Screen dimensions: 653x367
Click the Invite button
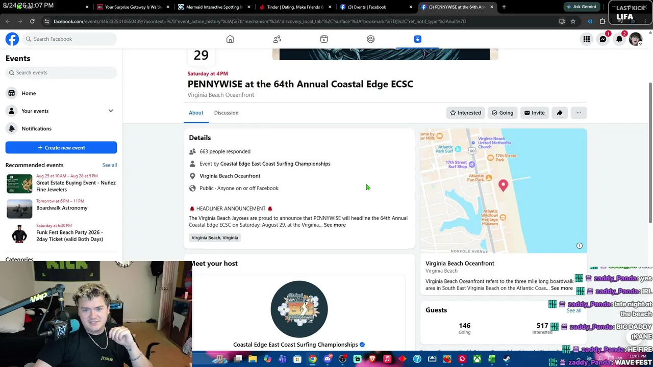[x=534, y=113]
